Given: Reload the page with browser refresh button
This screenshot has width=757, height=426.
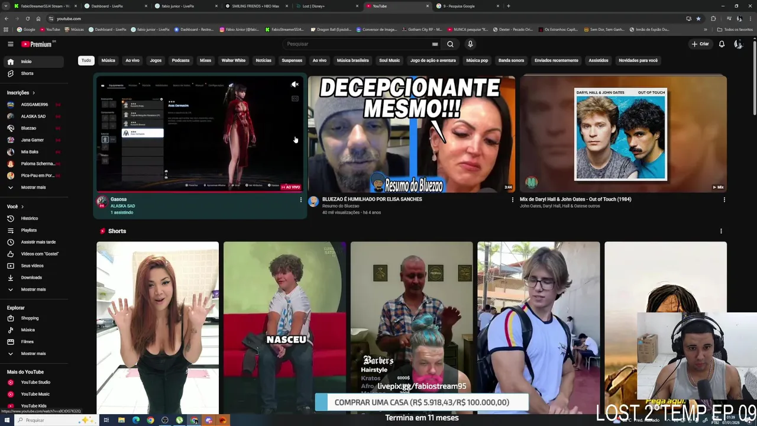Looking at the screenshot, I should pos(27,18).
